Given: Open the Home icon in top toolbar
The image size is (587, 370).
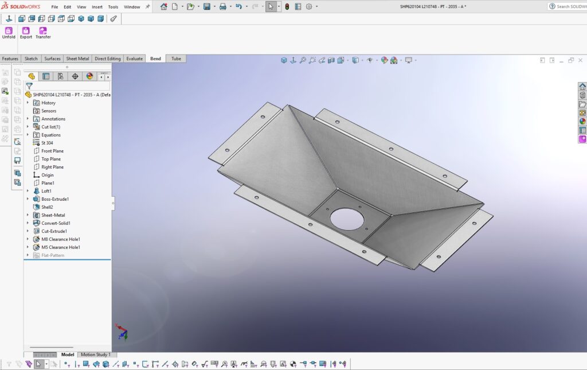Looking at the screenshot, I should pyautogui.click(x=163, y=7).
